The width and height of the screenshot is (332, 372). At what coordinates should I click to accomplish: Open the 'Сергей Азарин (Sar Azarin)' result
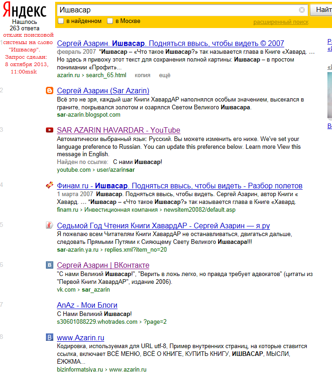tap(103, 90)
